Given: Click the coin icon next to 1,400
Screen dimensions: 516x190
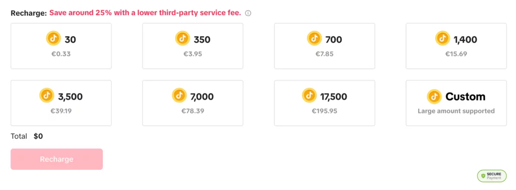Looking at the screenshot, I should pos(442,38).
